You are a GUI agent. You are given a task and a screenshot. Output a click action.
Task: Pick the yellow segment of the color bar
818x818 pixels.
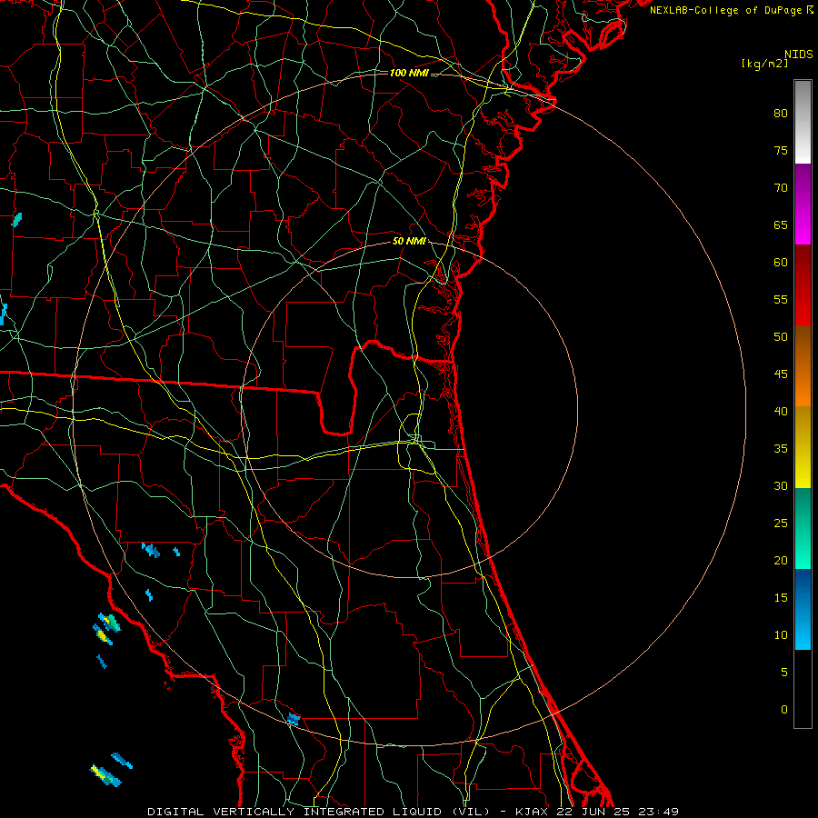pos(803,447)
